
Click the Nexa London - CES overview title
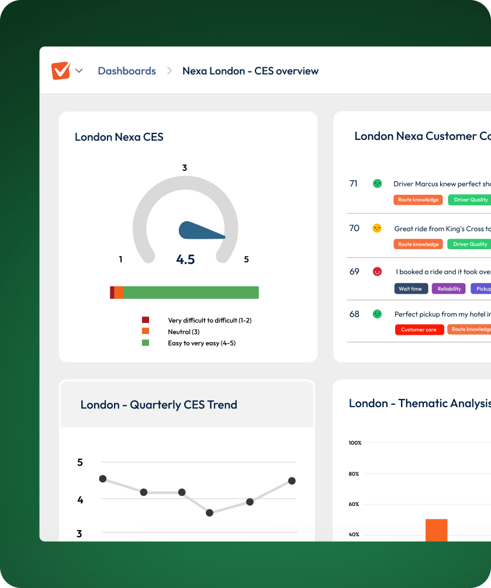click(x=250, y=71)
